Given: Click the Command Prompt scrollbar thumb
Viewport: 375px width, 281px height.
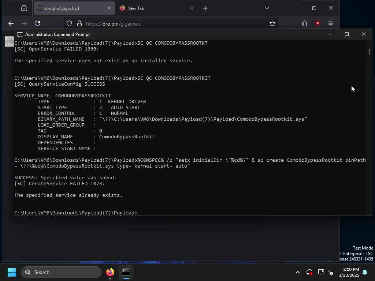Looking at the screenshot, I should click(x=369, y=52).
